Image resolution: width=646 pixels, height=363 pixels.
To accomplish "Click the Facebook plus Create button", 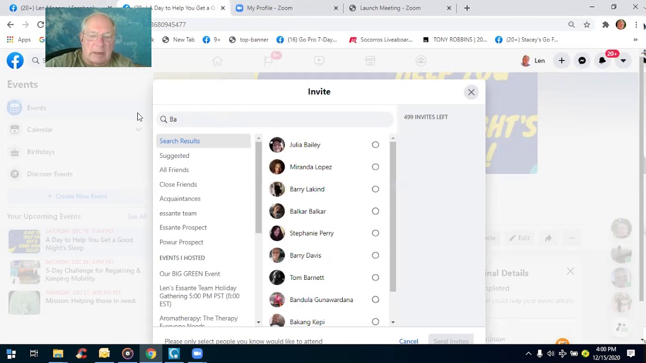I will pyautogui.click(x=562, y=60).
